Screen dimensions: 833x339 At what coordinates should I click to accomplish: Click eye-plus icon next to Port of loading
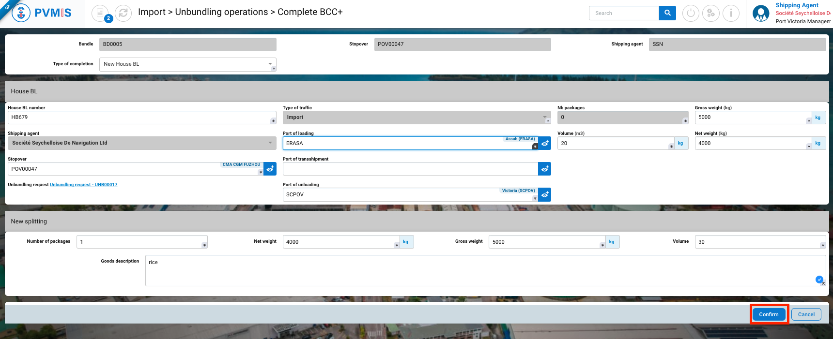(544, 143)
